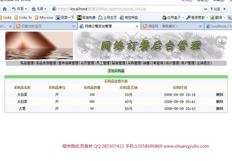Close the 已卖出的宝贝 tab
The height and width of the screenshot is (161, 232).
(74, 26)
